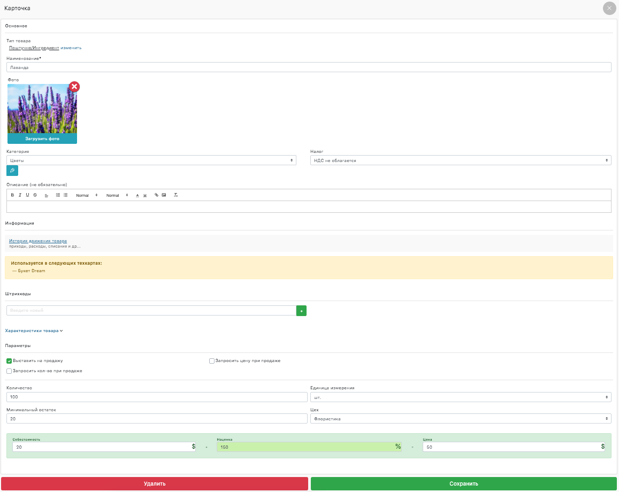This screenshot has height=492, width=619.
Task: Enable 'Запросить цену при продаже' checkbox
Action: click(x=212, y=361)
